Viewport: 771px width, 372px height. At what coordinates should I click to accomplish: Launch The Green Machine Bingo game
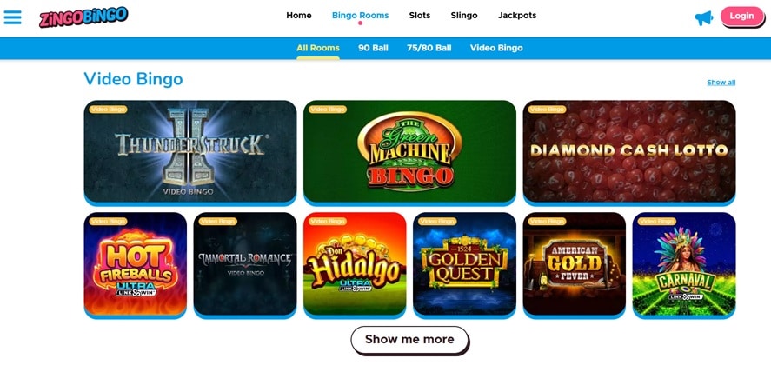(409, 152)
